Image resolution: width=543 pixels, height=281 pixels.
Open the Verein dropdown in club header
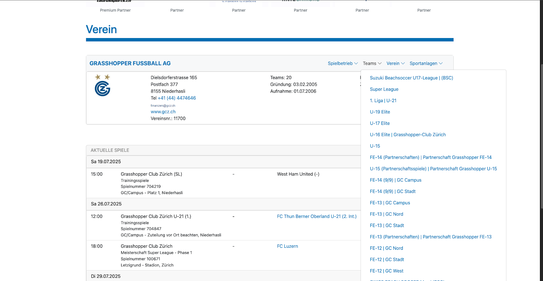pyautogui.click(x=396, y=63)
